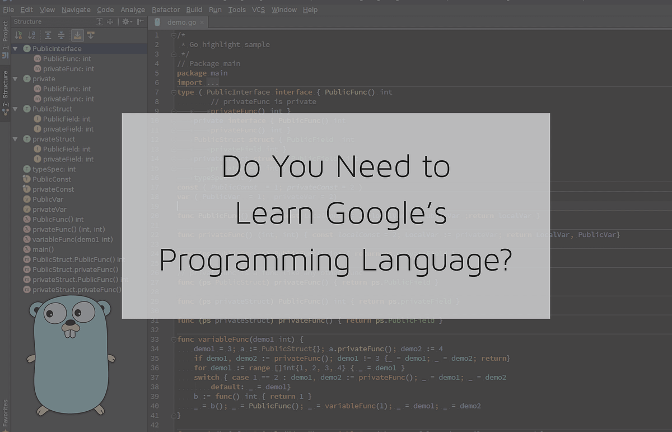Click collapse all icon in Structure toolbar
This screenshot has width=672, height=432.
click(60, 35)
